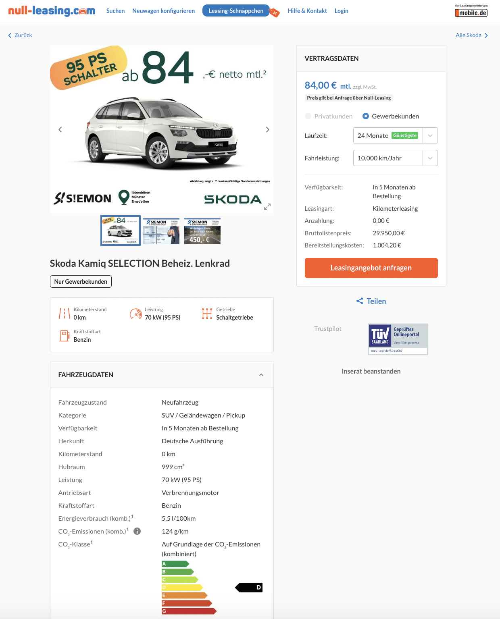Open Neuwagen konfigurieren menu item

pos(163,11)
